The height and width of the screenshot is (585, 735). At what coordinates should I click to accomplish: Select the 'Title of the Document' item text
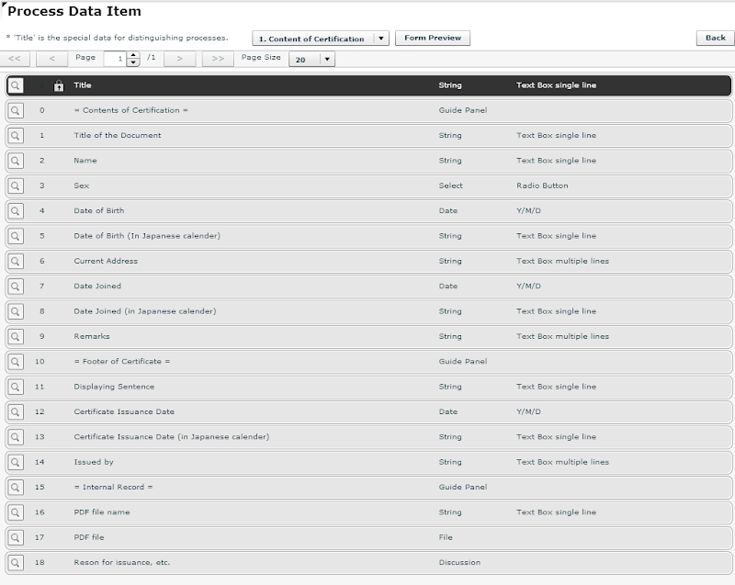pyautogui.click(x=118, y=135)
